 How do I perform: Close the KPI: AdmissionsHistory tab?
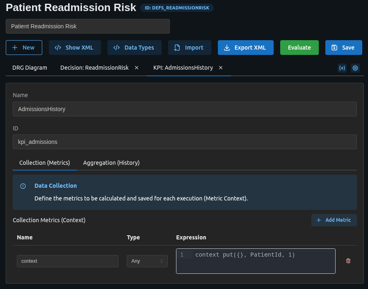pyautogui.click(x=221, y=68)
